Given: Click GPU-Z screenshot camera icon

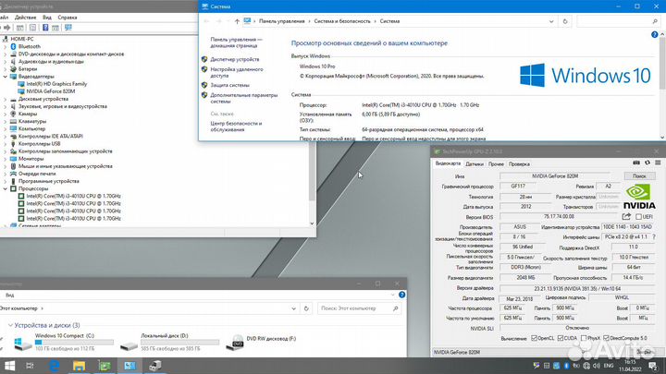Looking at the screenshot, I should (636, 163).
